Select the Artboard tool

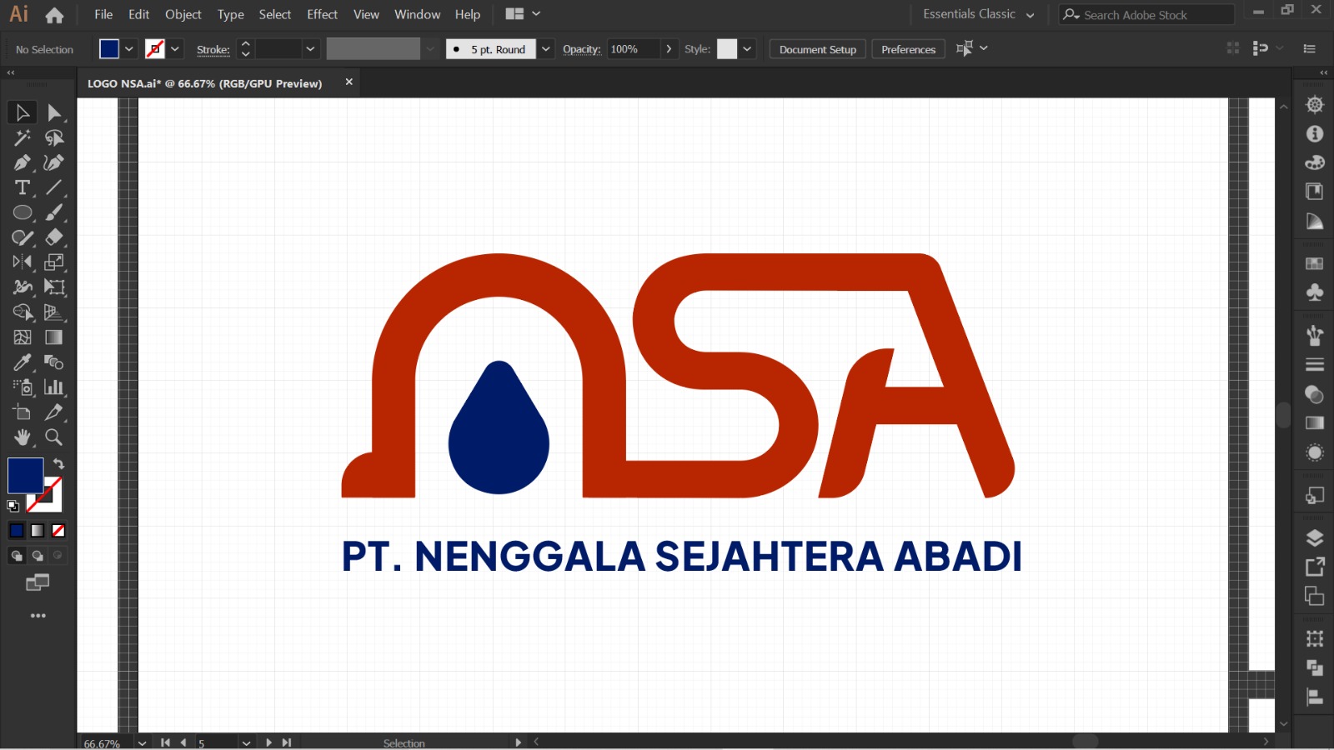click(x=23, y=412)
